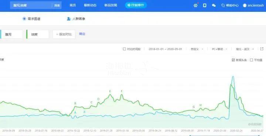Expand the 自定义 time range dropdown
Viewport: 266px width, 136px height.
pos(197,49)
